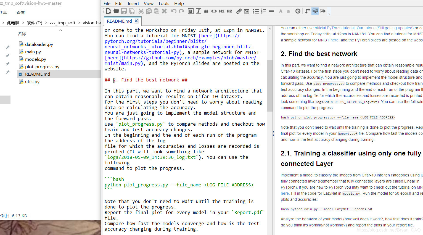Open the View menu

tap(149, 3)
